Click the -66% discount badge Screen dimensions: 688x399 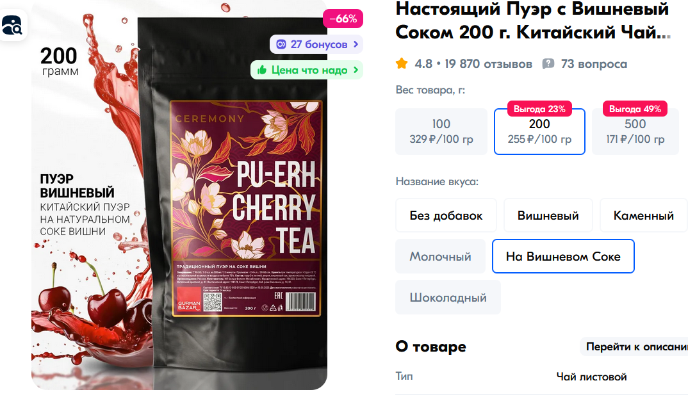343,19
